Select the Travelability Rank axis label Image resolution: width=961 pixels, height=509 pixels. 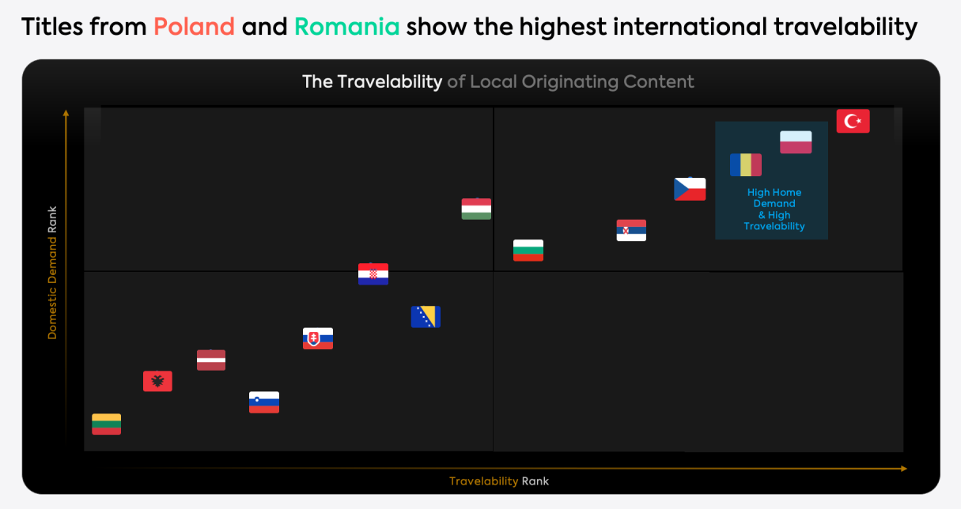[498, 481]
